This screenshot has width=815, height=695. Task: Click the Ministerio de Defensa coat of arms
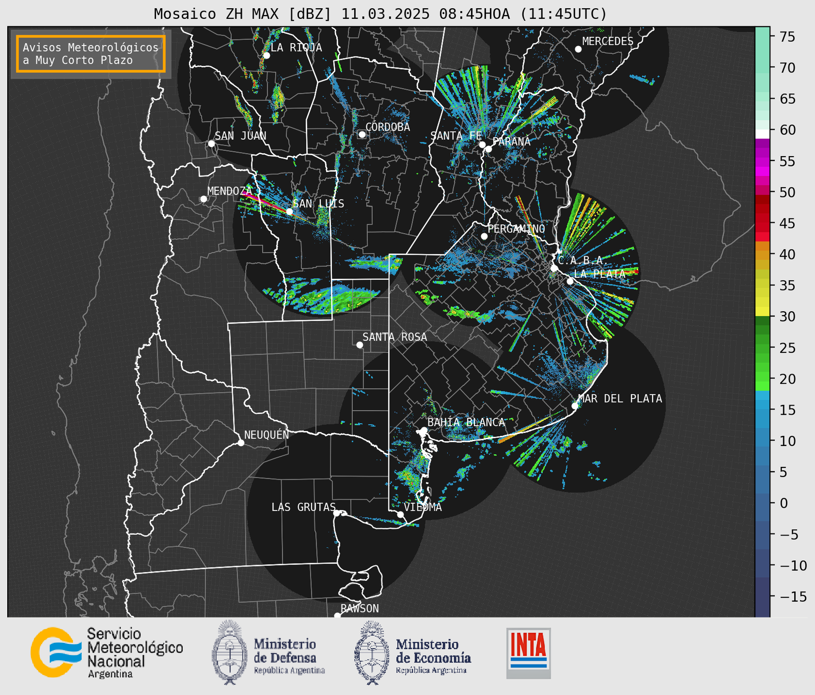(230, 652)
